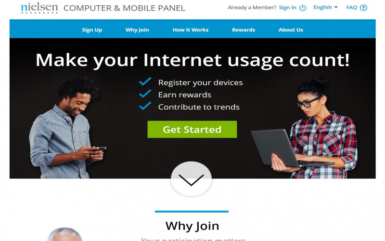This screenshot has width=385, height=241.
Task: Click the Sign In link
Action: [x=287, y=8]
